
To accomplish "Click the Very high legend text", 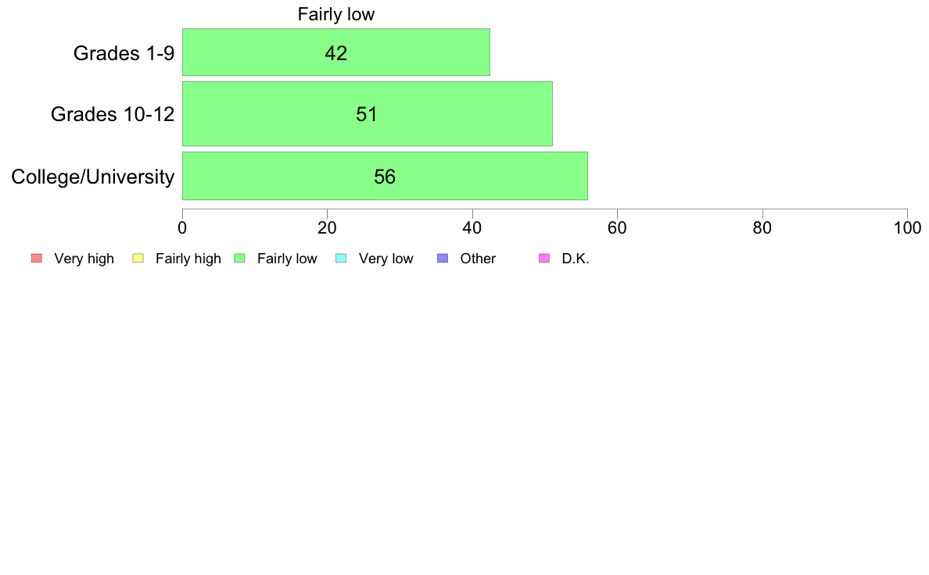I will pyautogui.click(x=84, y=259).
